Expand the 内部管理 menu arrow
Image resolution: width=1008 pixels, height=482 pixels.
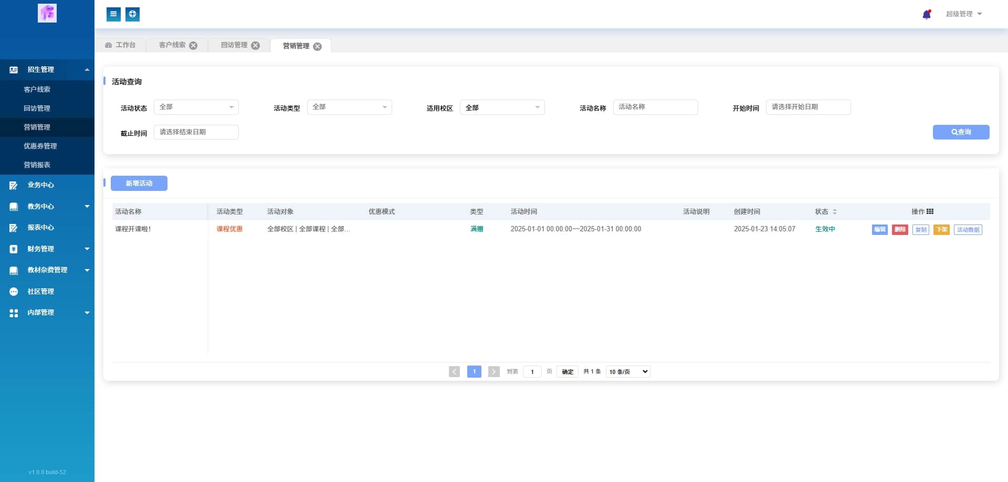click(87, 313)
